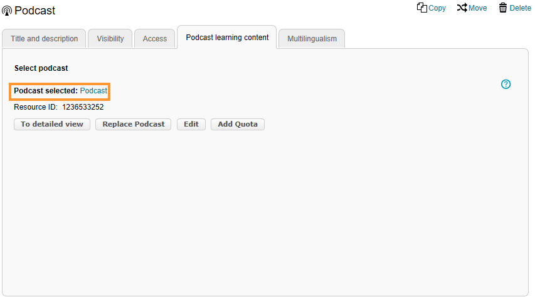Switch to the Multilingualism tab
535x297 pixels.
click(x=312, y=39)
